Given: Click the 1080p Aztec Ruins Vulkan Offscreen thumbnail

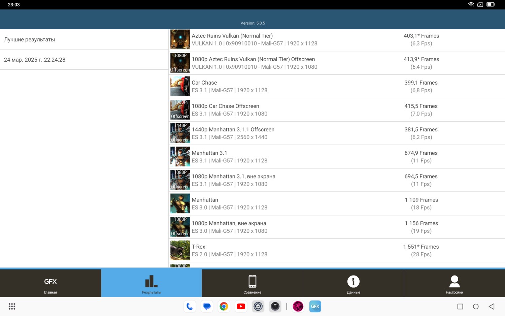Looking at the screenshot, I should click(x=180, y=63).
